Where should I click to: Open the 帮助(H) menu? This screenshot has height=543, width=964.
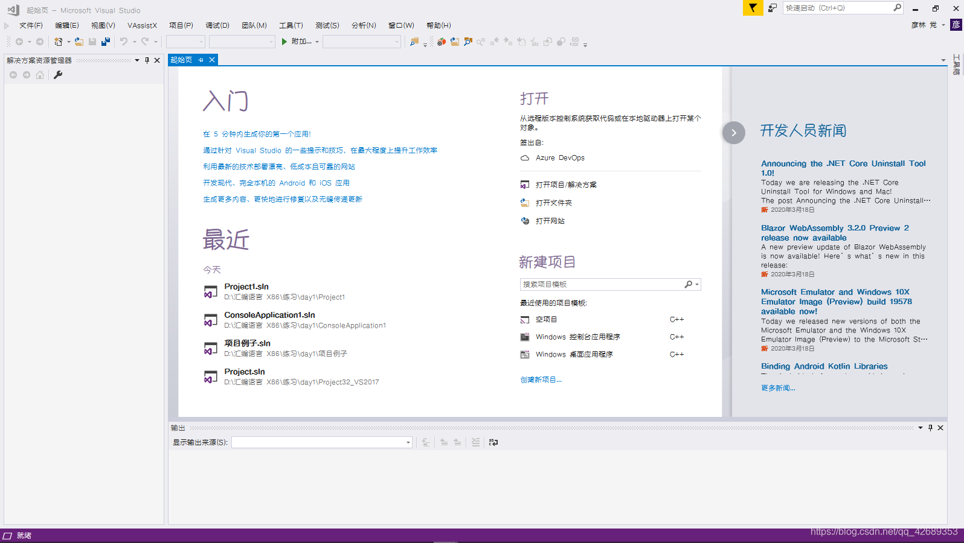coord(439,25)
